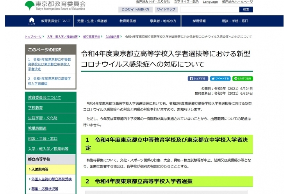Open the home Top icon

32,21
